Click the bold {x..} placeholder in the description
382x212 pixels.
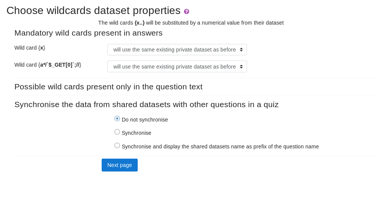click(x=140, y=23)
